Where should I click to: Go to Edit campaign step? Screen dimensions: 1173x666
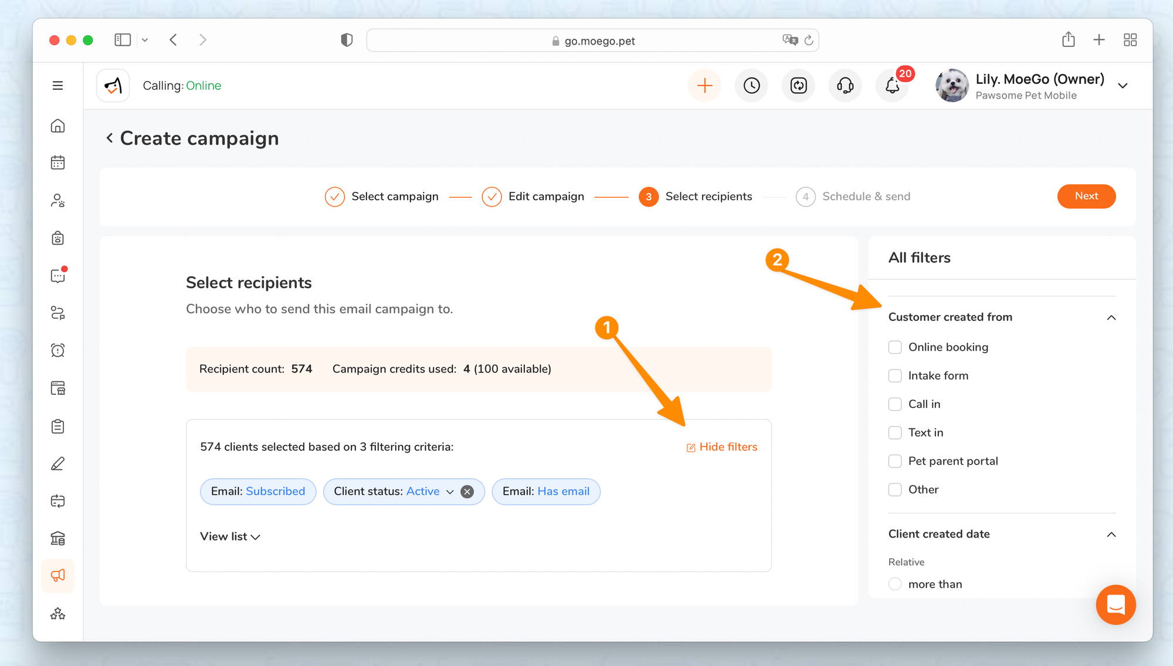533,197
